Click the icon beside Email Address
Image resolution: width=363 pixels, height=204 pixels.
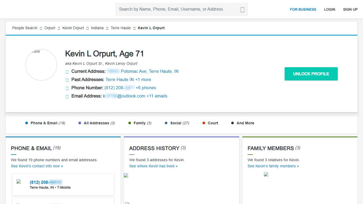67,96
